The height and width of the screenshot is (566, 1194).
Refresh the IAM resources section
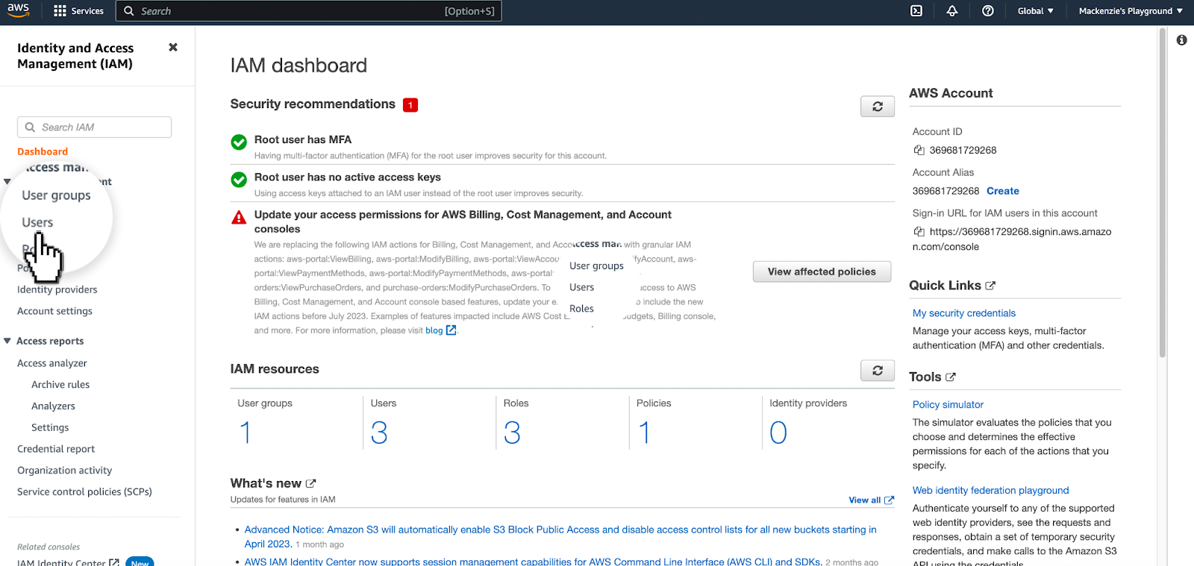878,371
